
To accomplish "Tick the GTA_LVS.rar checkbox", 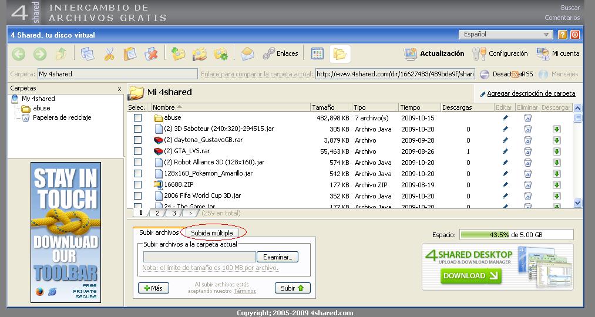I will [x=138, y=151].
